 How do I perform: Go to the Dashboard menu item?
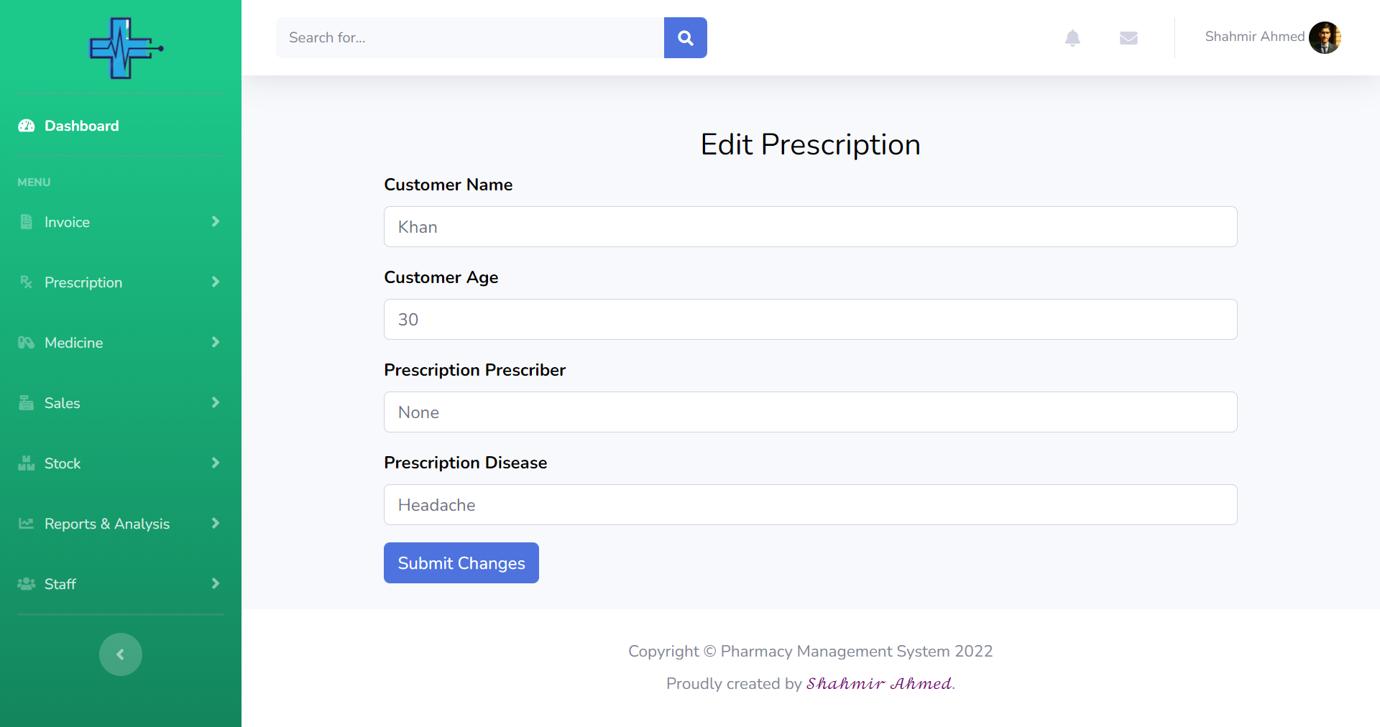[81, 126]
